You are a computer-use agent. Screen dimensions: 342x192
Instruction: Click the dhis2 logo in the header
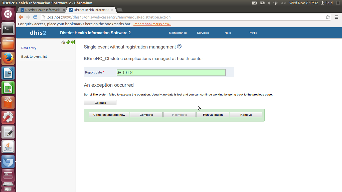38,33
